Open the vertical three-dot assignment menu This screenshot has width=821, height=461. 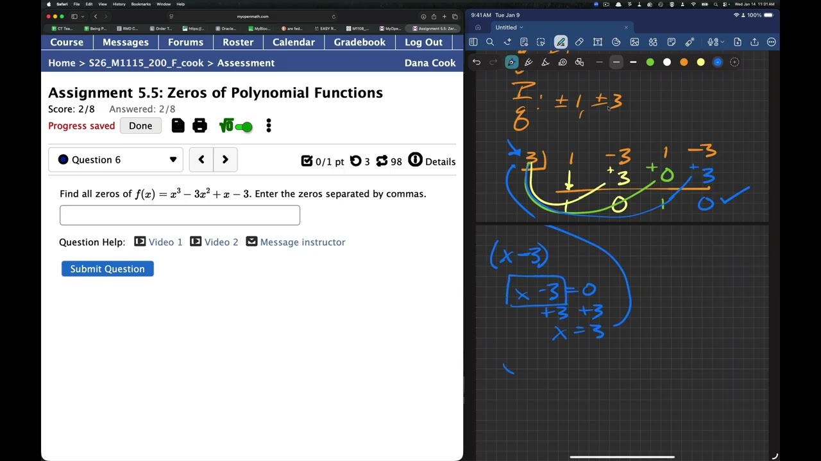pos(269,125)
